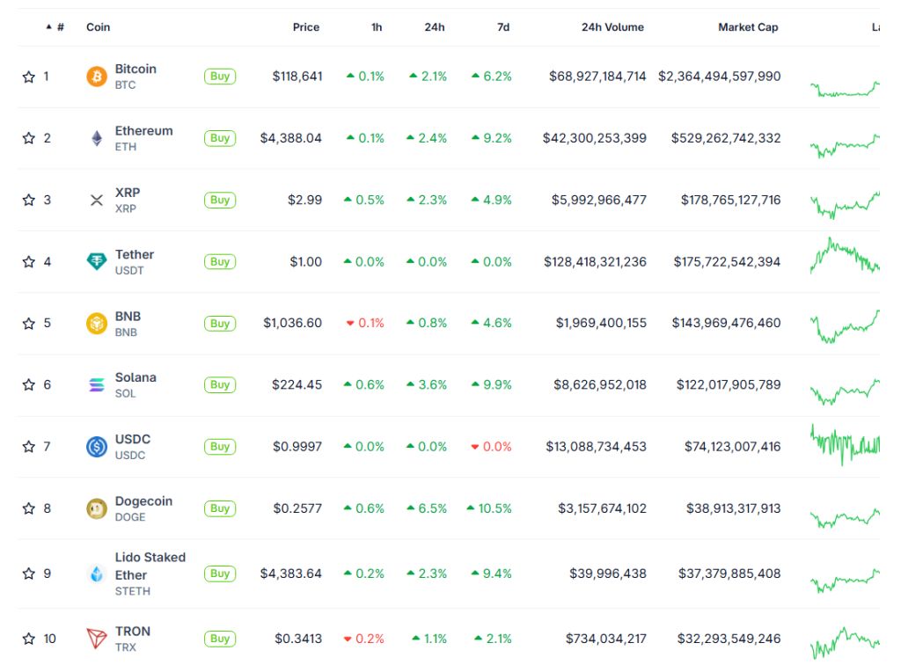Screen dimensions: 901x665
Task: Click the Ethereum diamond logo
Action: (x=97, y=137)
